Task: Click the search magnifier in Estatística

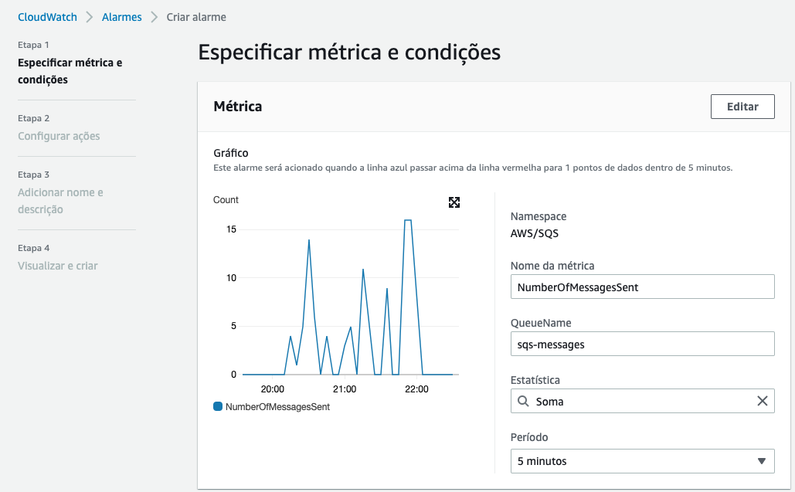Action: (x=523, y=402)
